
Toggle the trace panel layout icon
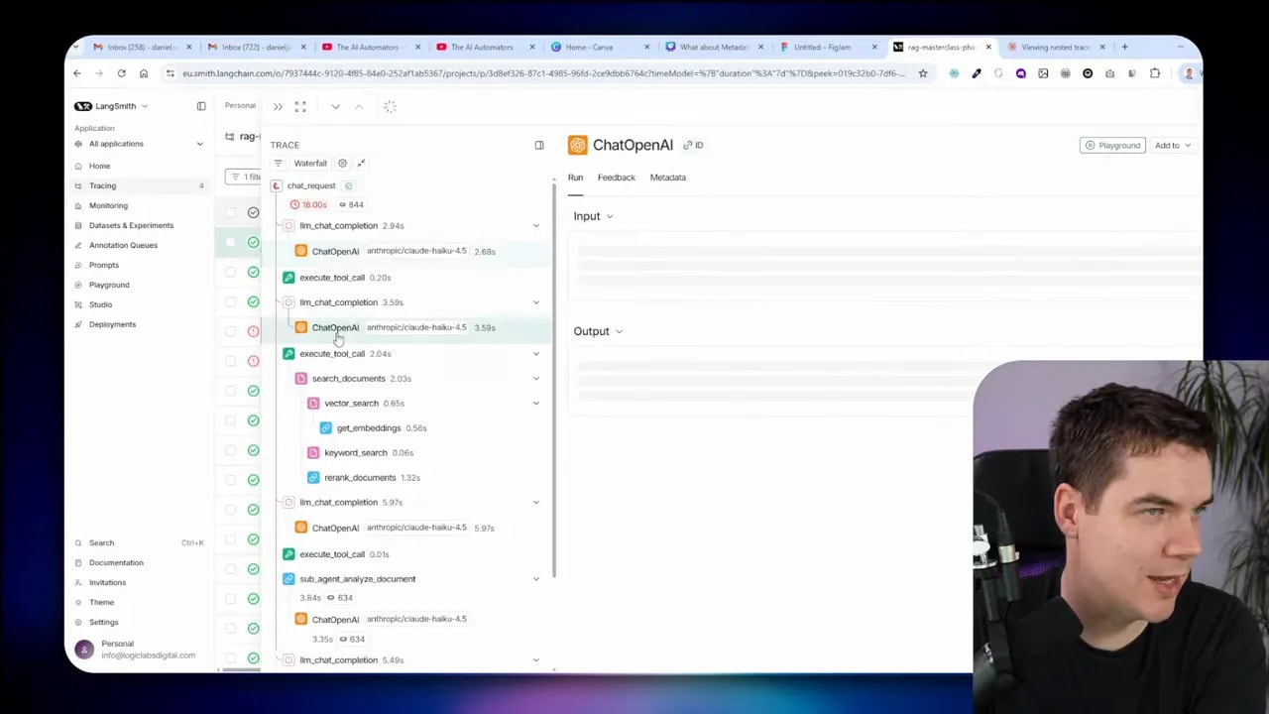[x=539, y=146]
